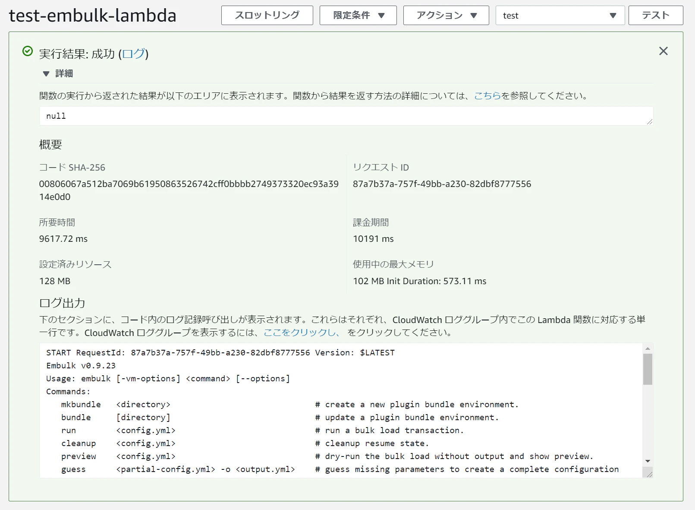This screenshot has height=510, width=695.
Task: Click the 設定済みリソース label
Action: pos(75,264)
